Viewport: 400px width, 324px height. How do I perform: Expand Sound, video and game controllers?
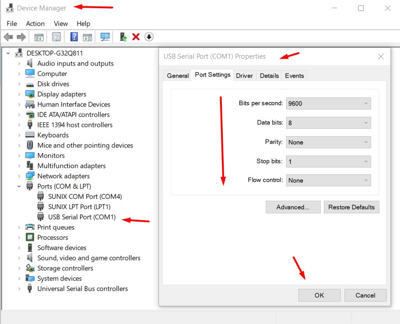[x=19, y=258]
